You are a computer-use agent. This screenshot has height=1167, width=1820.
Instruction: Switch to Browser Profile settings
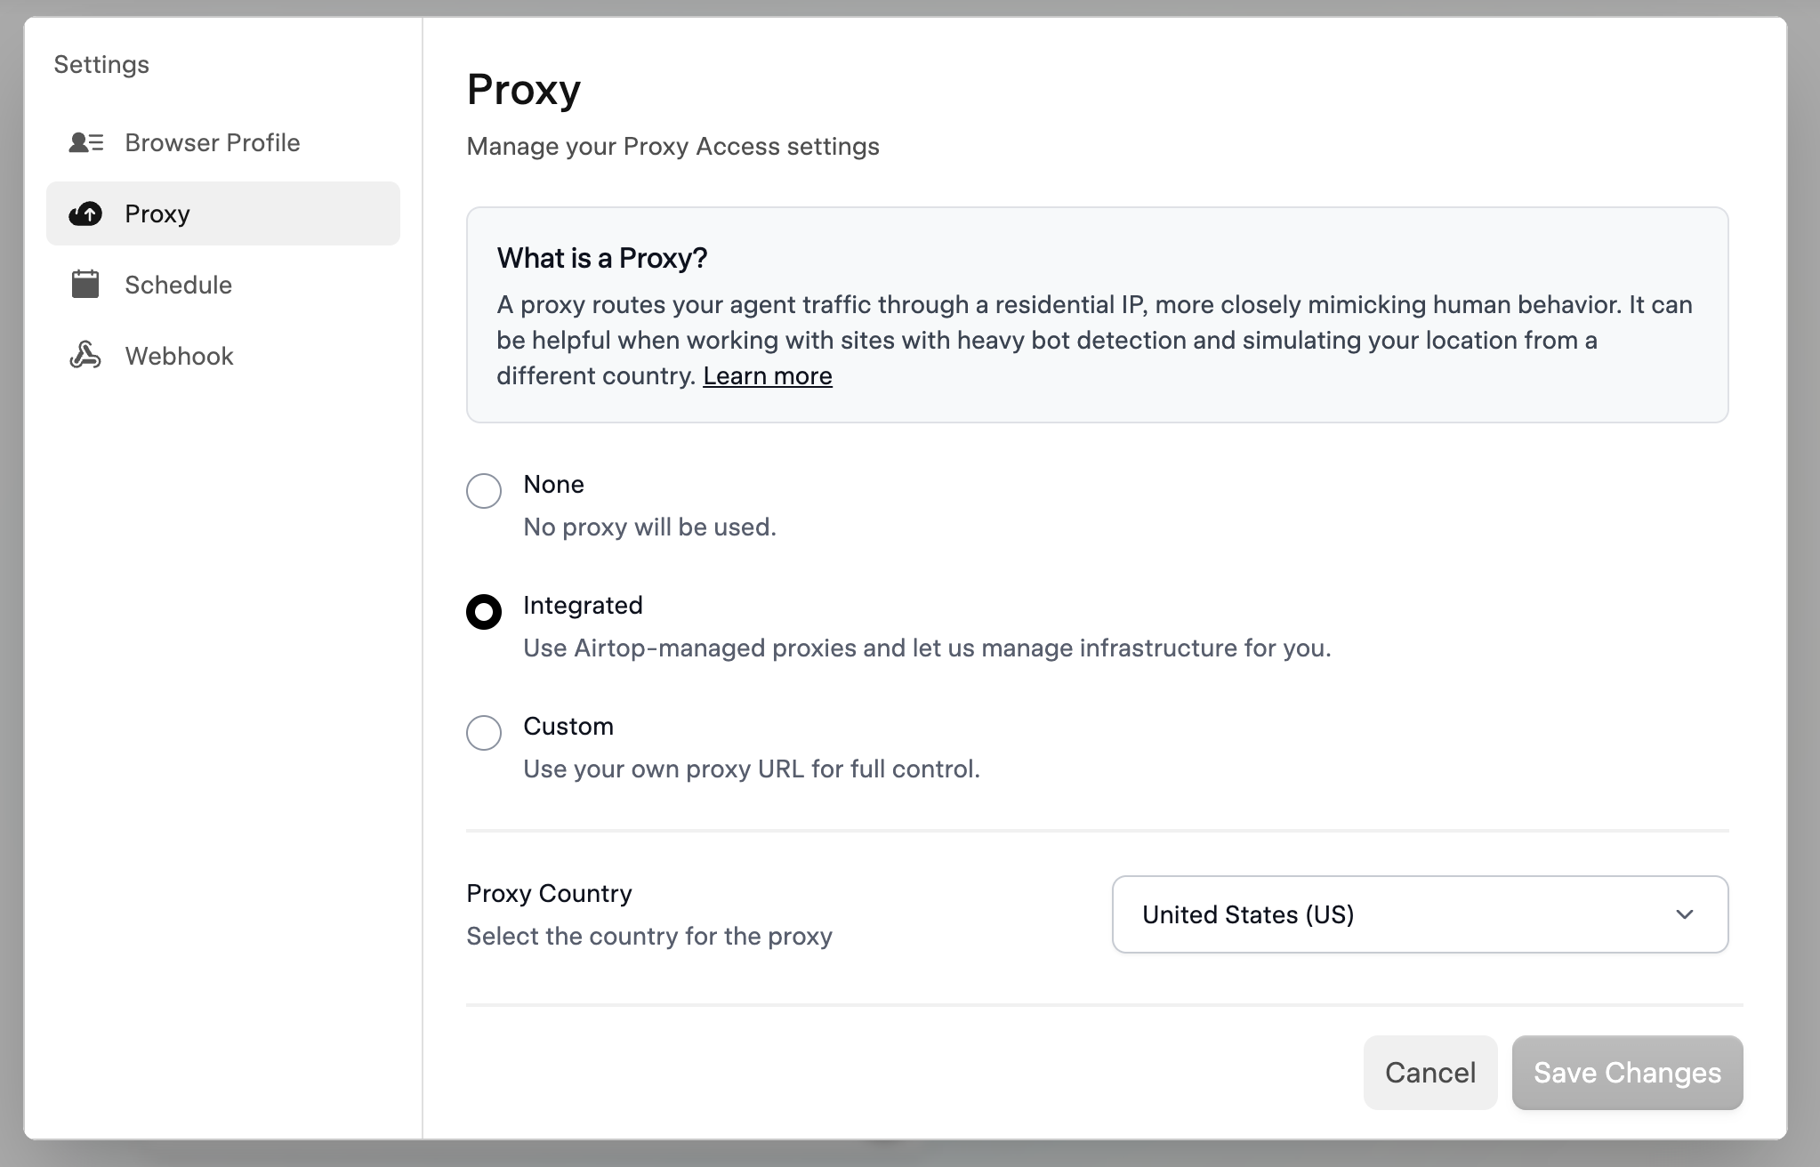212,142
